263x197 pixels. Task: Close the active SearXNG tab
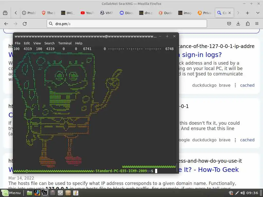pyautogui.click(x=230, y=13)
